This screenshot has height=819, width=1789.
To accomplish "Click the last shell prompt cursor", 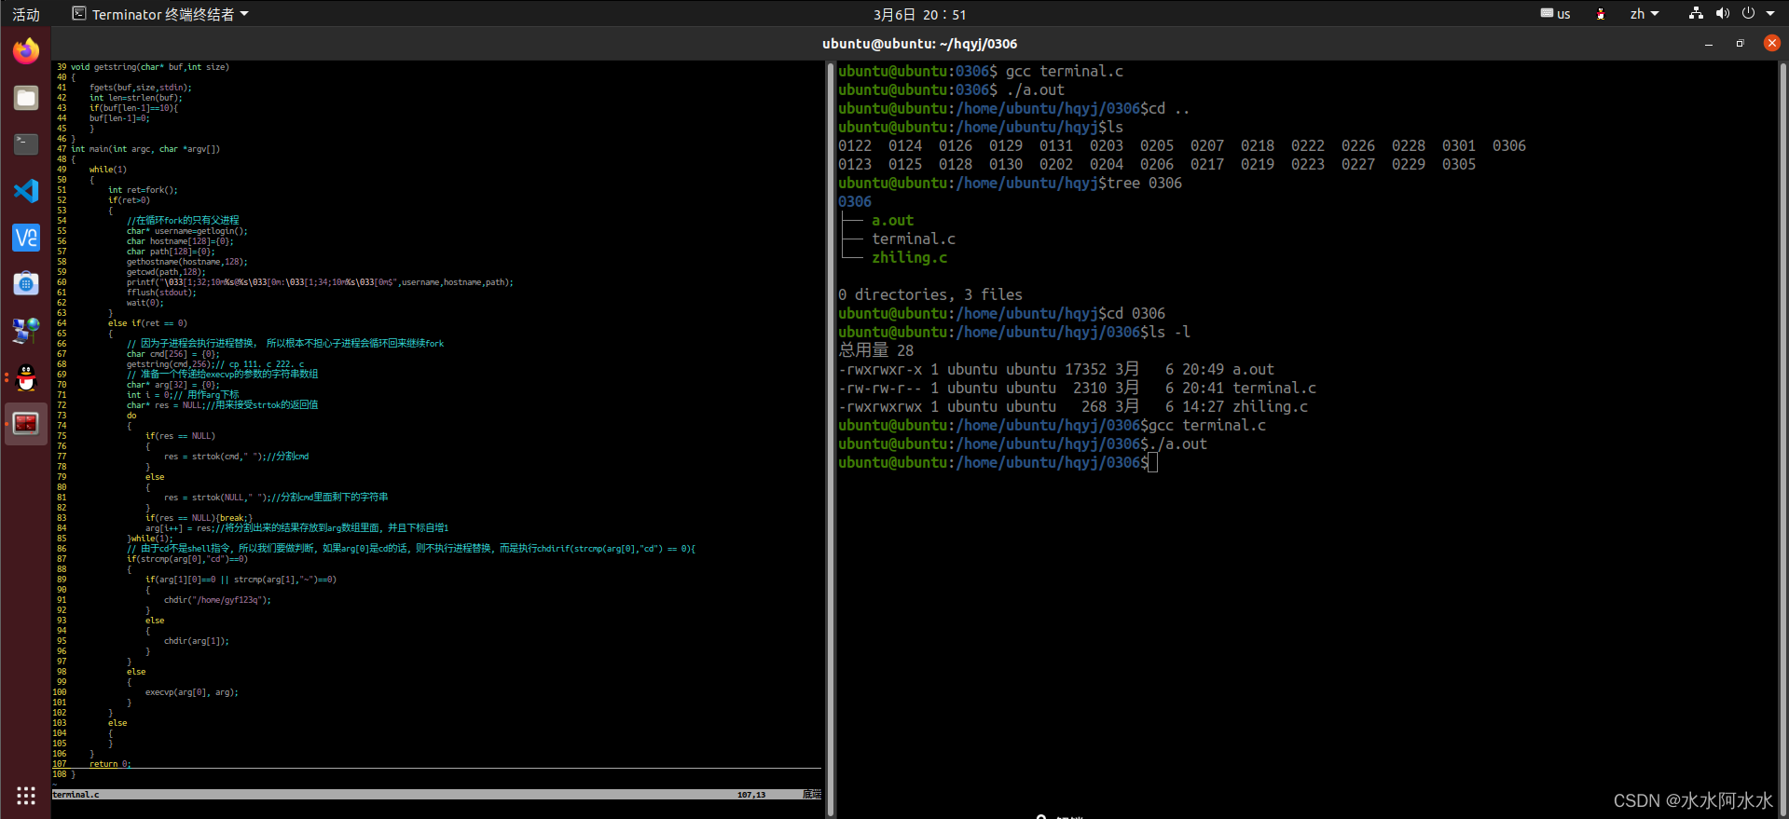I will point(1153,463).
